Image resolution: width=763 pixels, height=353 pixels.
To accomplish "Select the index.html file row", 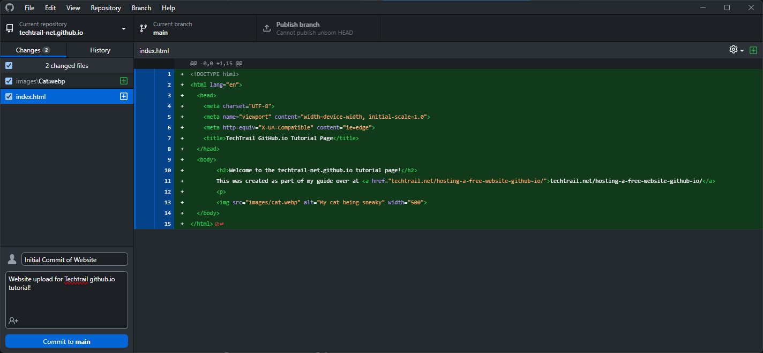I will pyautogui.click(x=67, y=96).
